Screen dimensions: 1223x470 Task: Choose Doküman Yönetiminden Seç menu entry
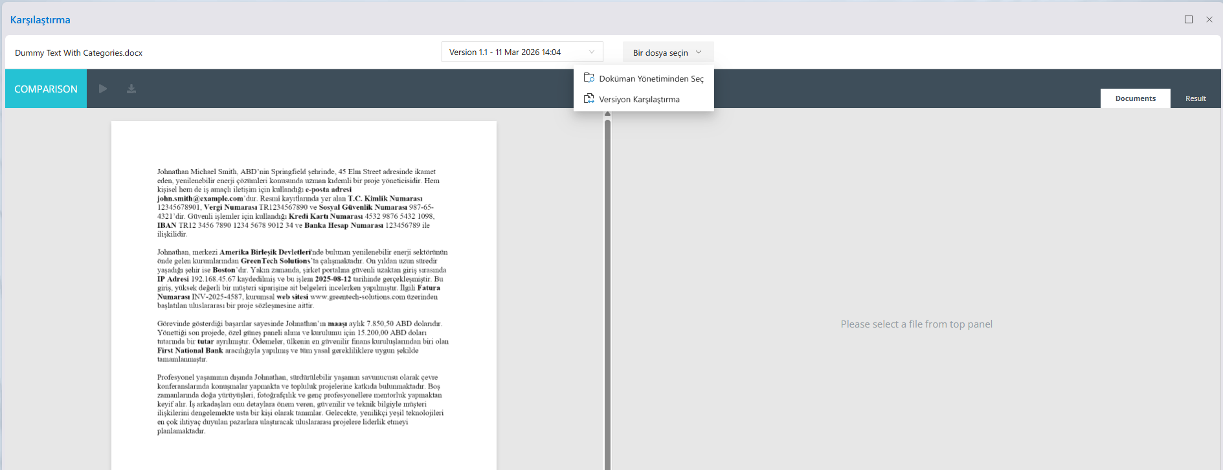point(644,78)
